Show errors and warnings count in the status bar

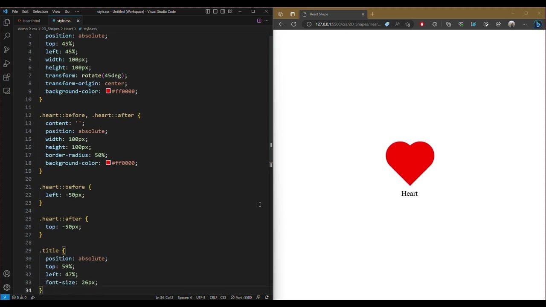point(19,297)
